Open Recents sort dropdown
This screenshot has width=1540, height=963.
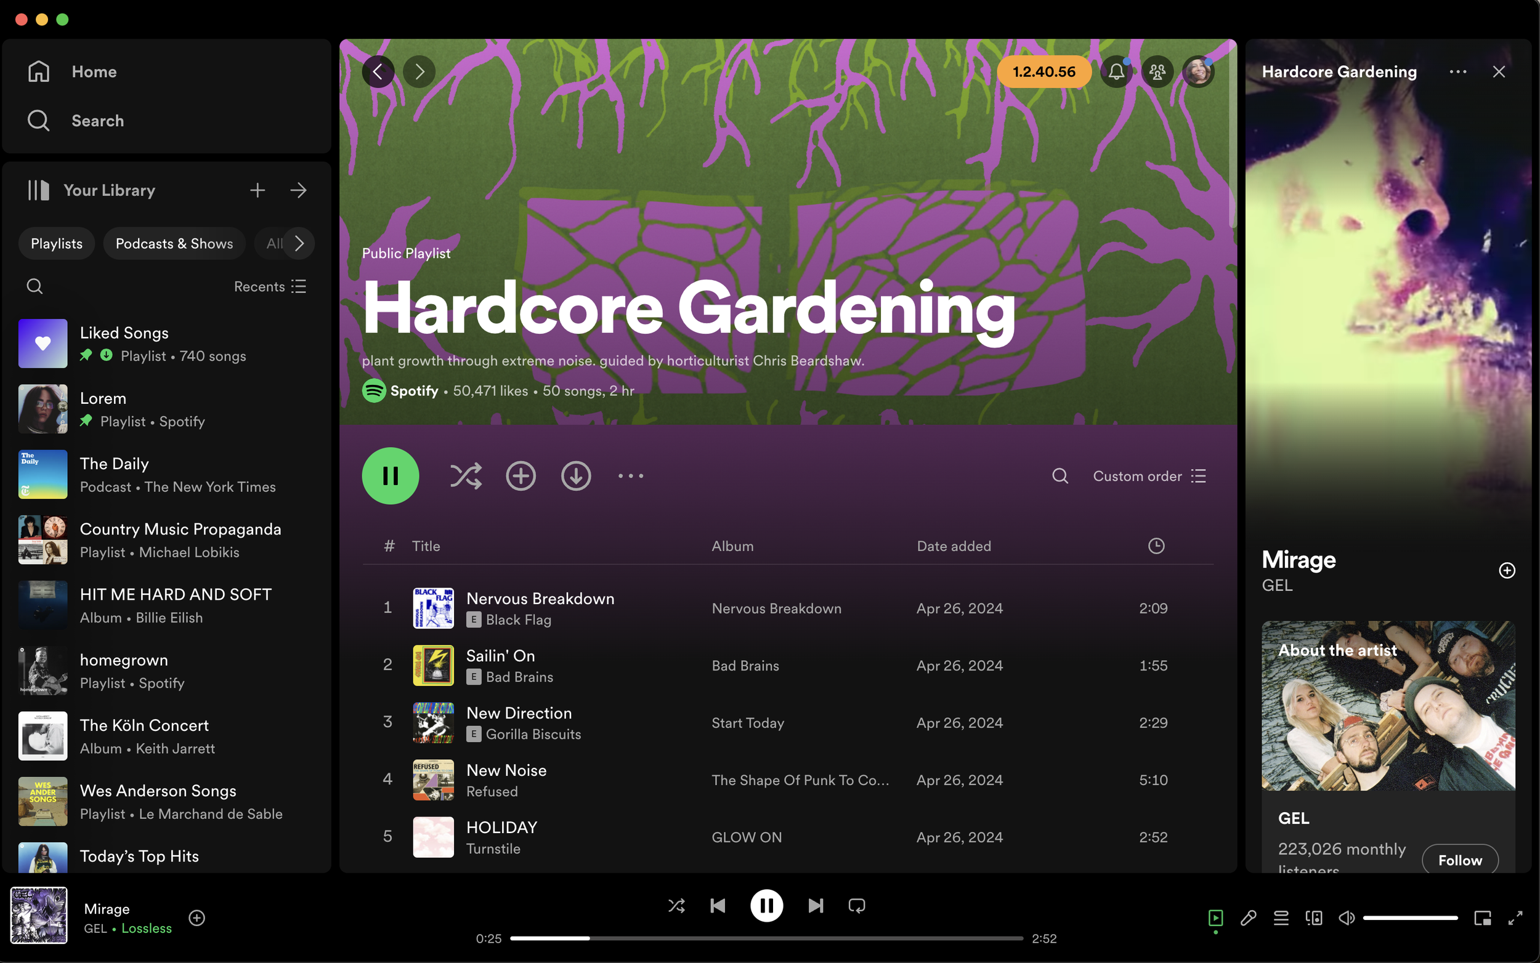[270, 286]
